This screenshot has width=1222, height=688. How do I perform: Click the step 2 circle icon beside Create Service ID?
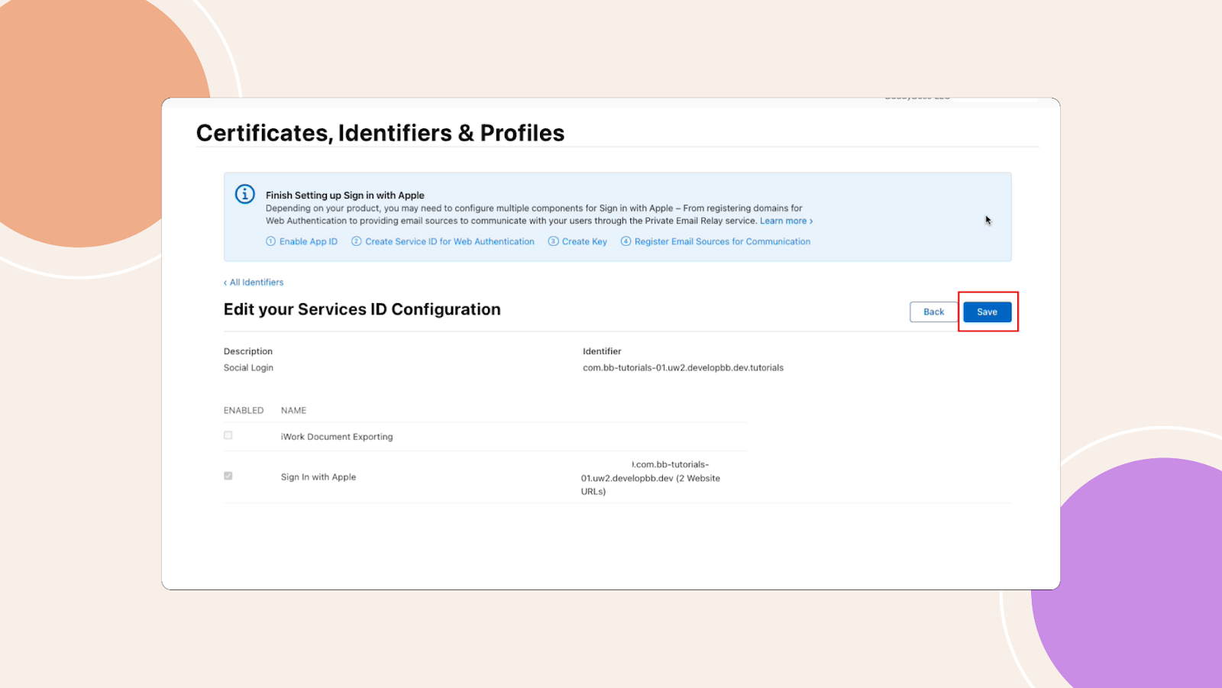tap(356, 241)
